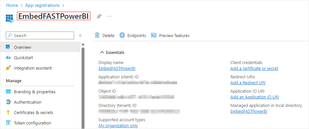
Task: Select Authentication icon in sidebar
Action: tap(8, 102)
